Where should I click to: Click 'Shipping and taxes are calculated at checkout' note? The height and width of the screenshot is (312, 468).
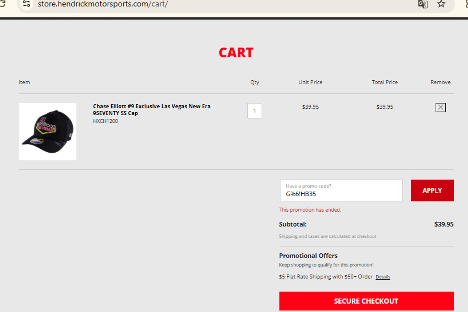[328, 236]
